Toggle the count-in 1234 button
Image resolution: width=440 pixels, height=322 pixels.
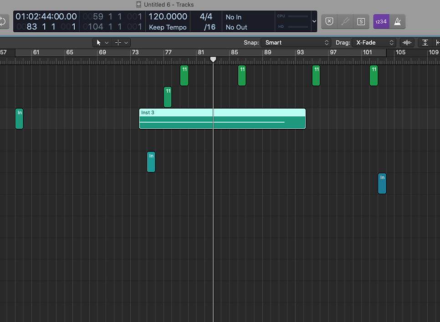tap(381, 21)
